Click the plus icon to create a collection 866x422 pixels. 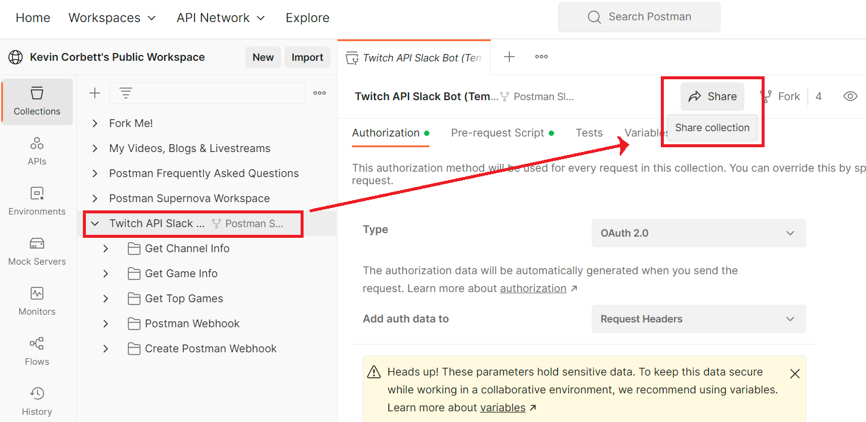[94, 93]
